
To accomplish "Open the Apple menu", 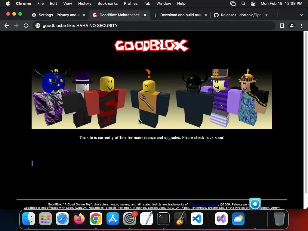I will point(8,4).
